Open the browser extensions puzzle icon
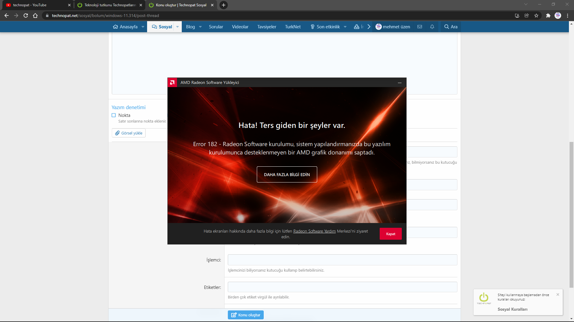Image resolution: width=574 pixels, height=322 pixels. point(548,16)
